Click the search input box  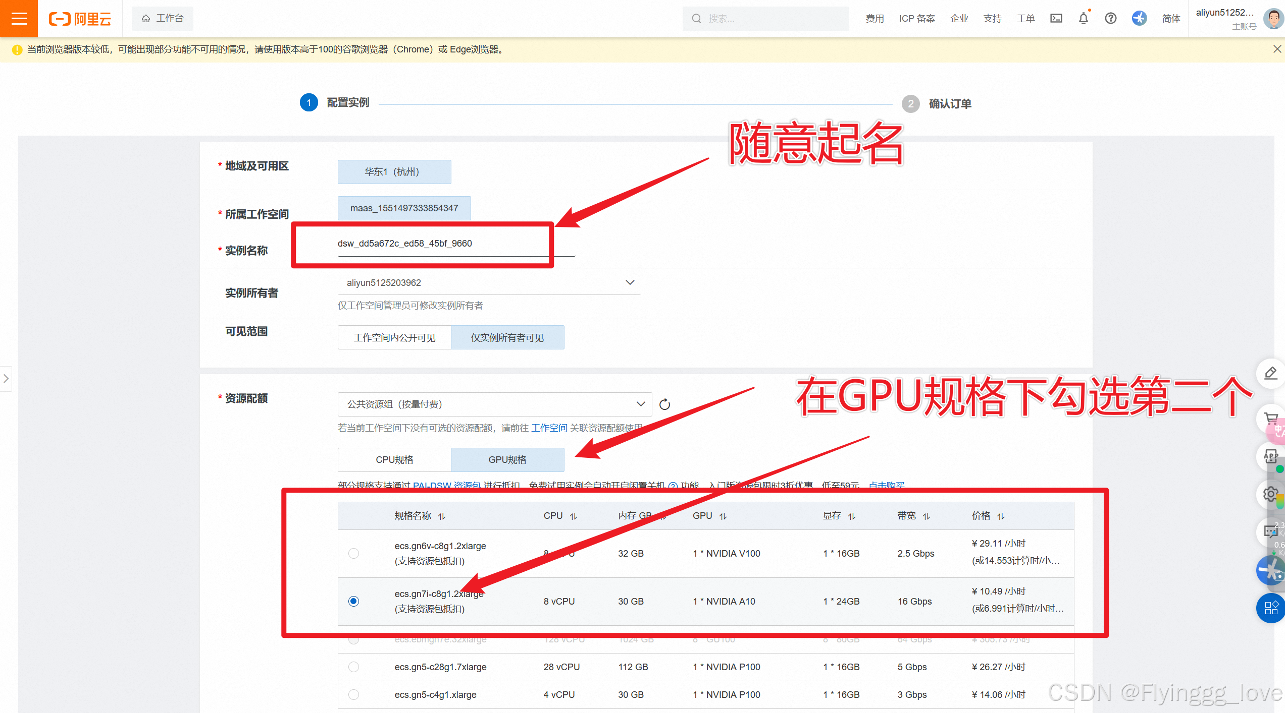[x=765, y=19]
